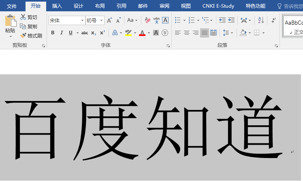Open the CNKI E-Study tab
The height and width of the screenshot is (181, 303).
tap(218, 6)
